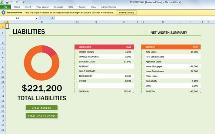Open the Data ribbon tab
This screenshot has height=134, width=215.
pyautogui.click(x=71, y=7)
